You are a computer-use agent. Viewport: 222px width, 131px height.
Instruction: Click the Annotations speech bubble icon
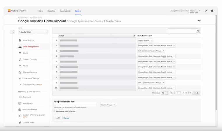click(20, 103)
